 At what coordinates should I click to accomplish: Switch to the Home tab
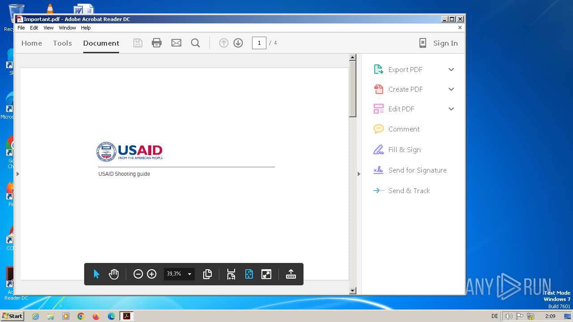(31, 43)
